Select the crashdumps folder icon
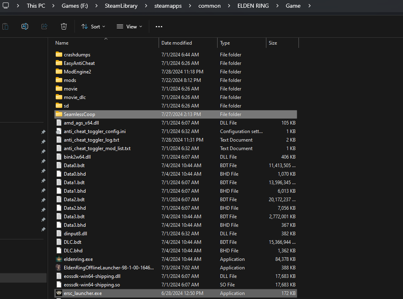The height and width of the screenshot is (299, 403). pos(59,54)
